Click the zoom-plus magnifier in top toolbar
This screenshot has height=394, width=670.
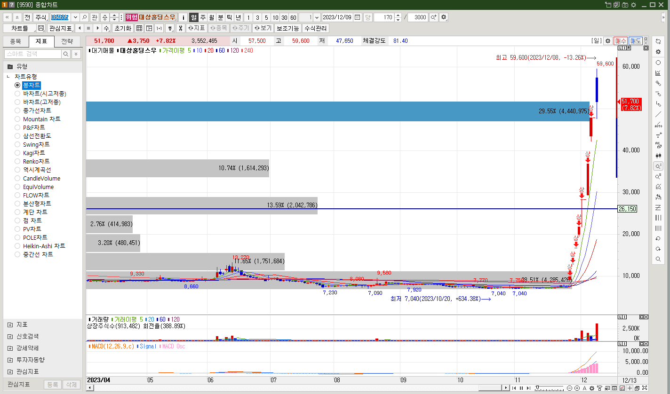(x=433, y=17)
